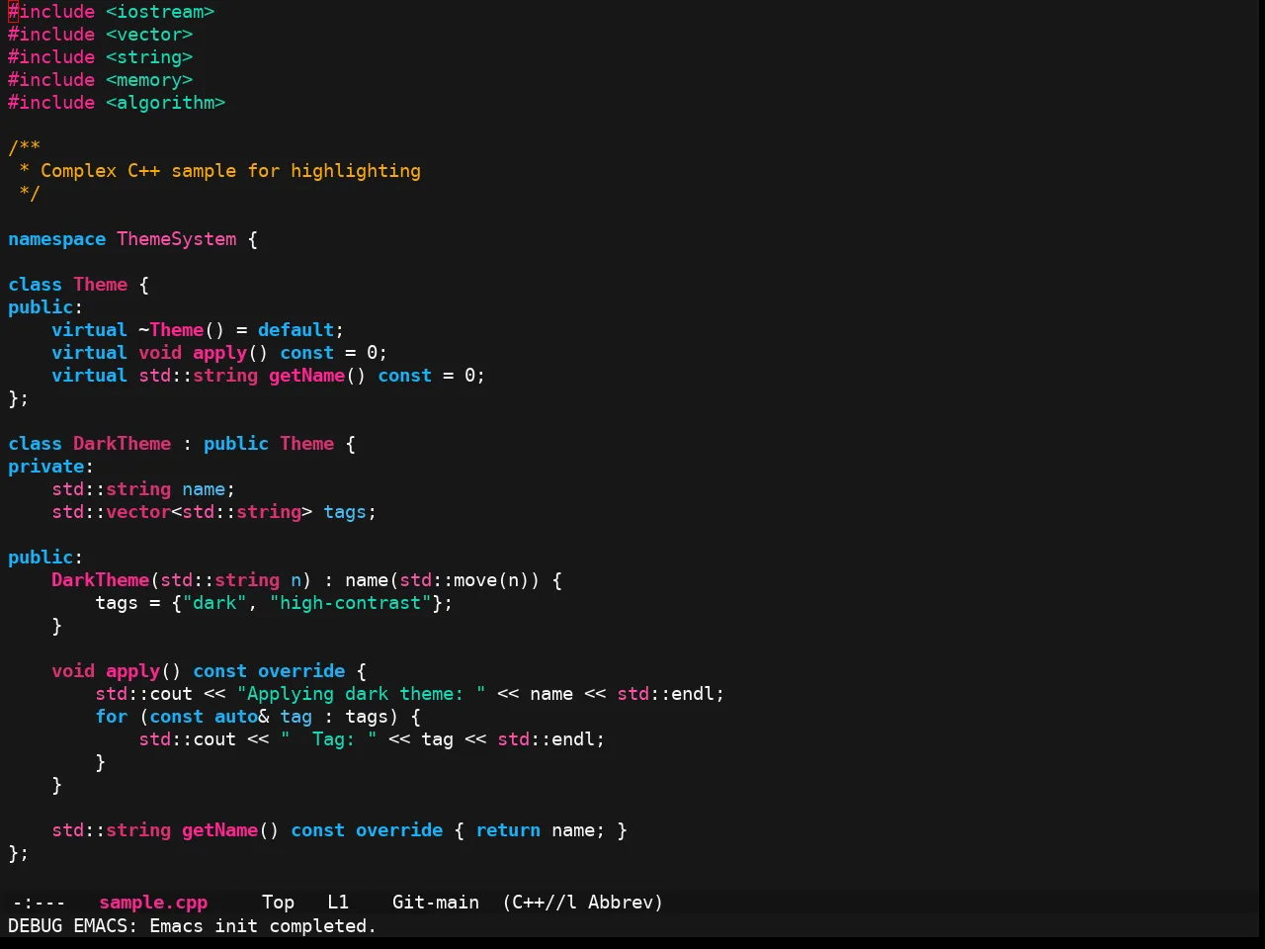Click the Git-main version control indicator
The height and width of the screenshot is (949, 1265).
(x=436, y=903)
